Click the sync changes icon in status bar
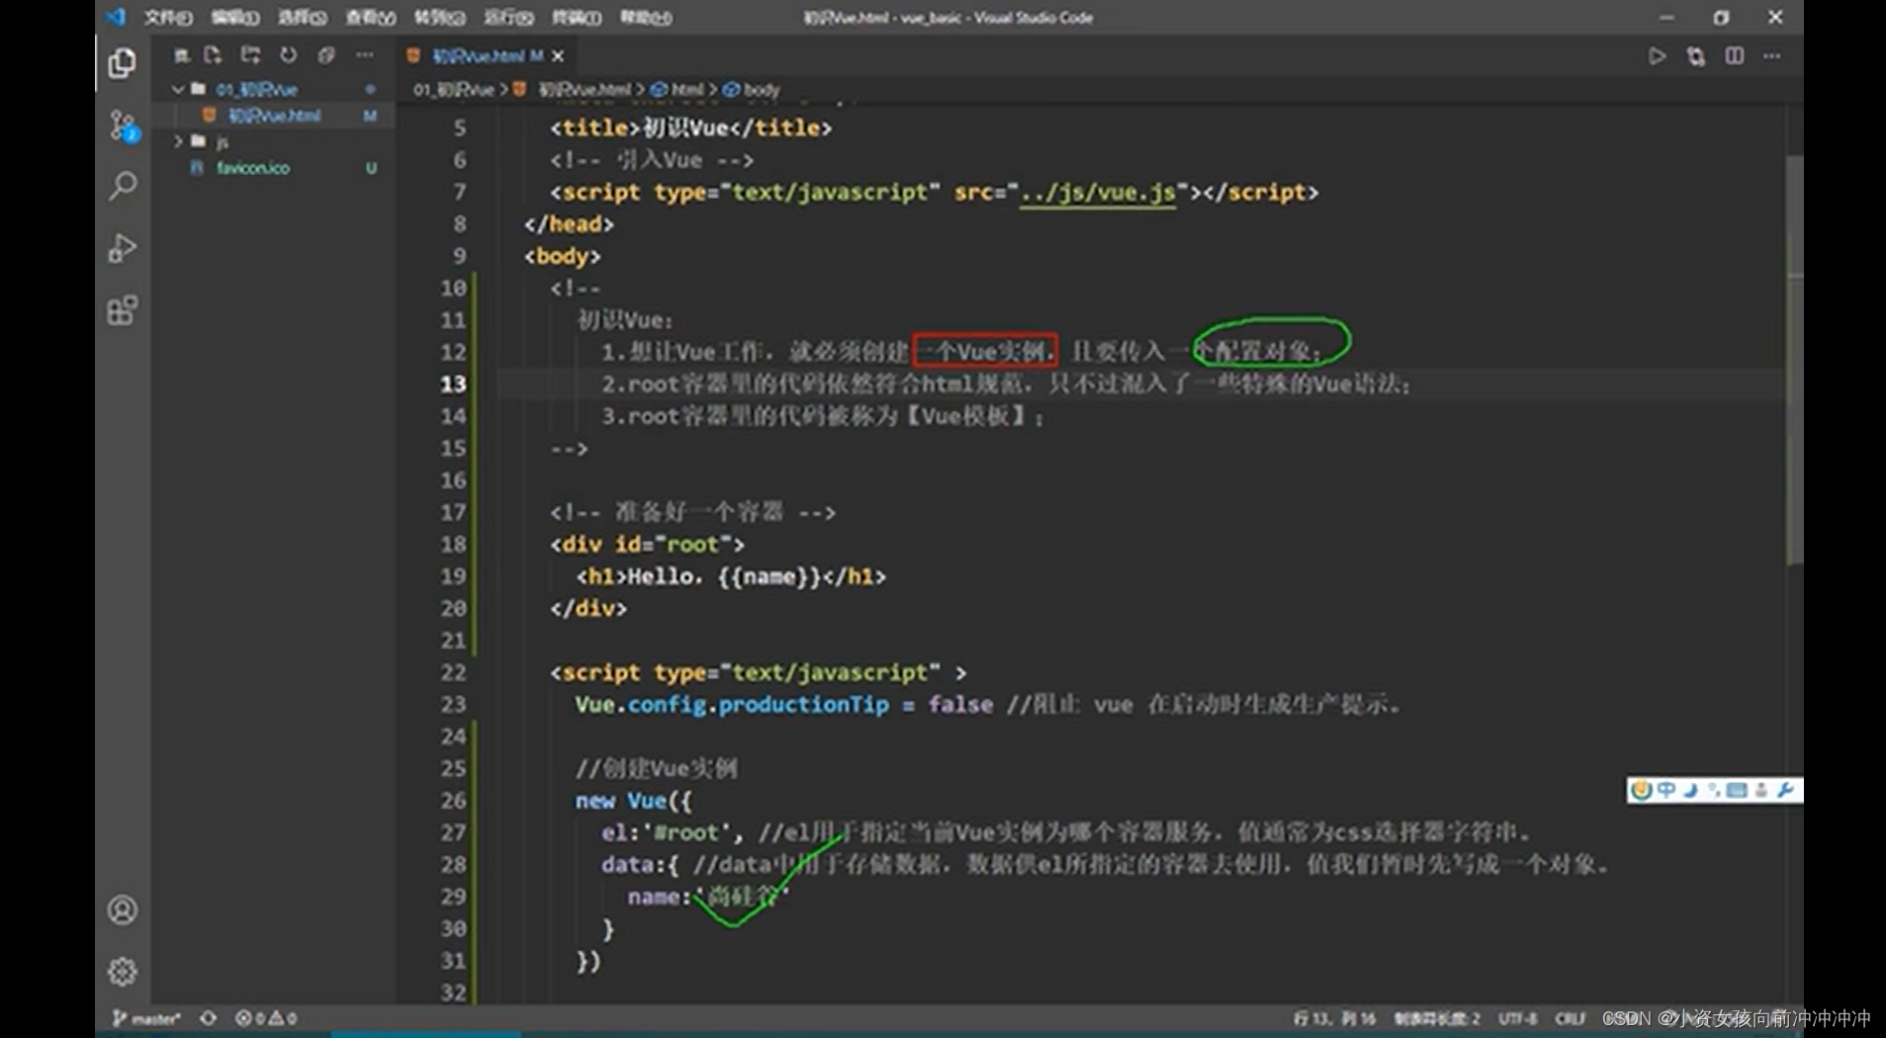The width and height of the screenshot is (1886, 1038). pos(208,1017)
